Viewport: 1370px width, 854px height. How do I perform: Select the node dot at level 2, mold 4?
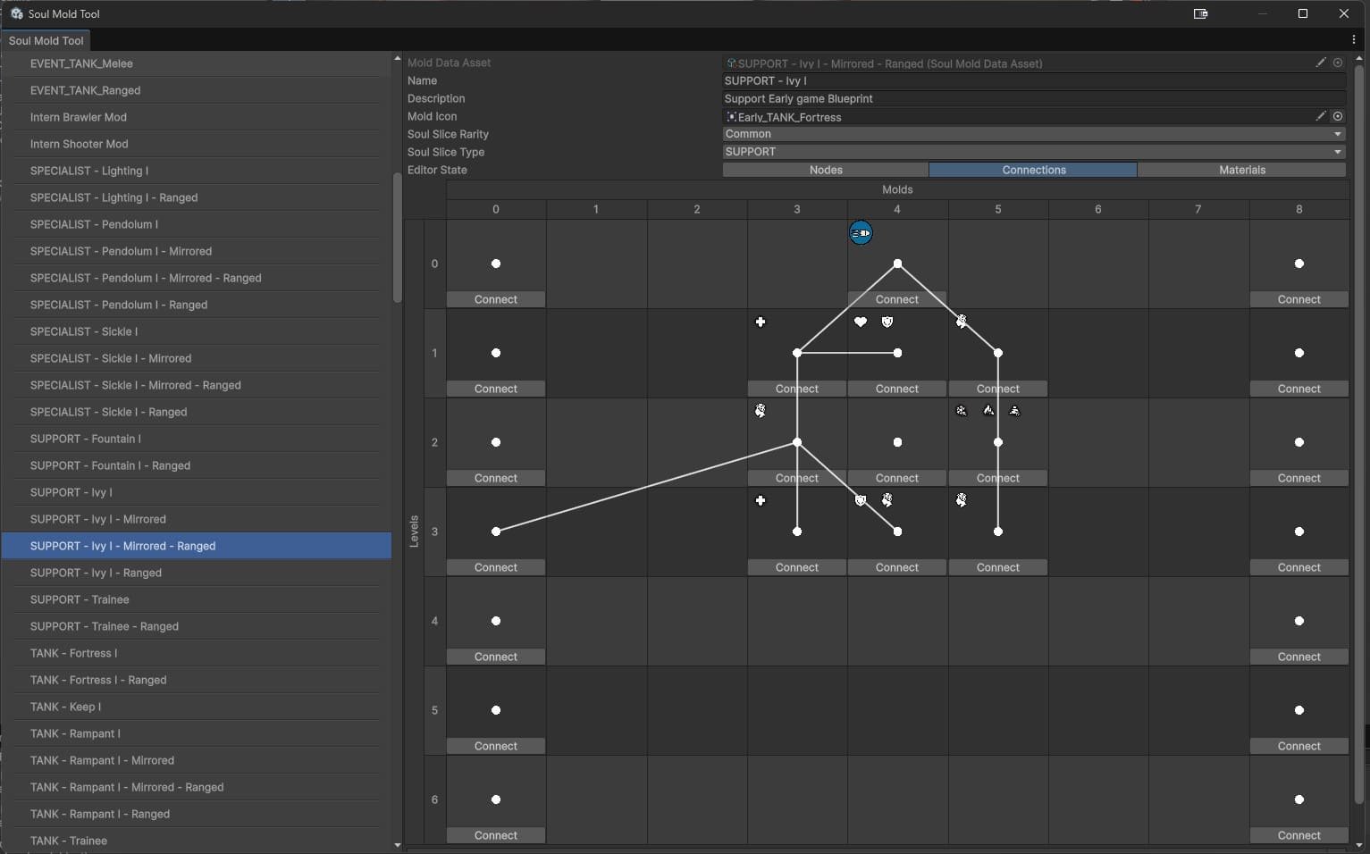point(897,442)
